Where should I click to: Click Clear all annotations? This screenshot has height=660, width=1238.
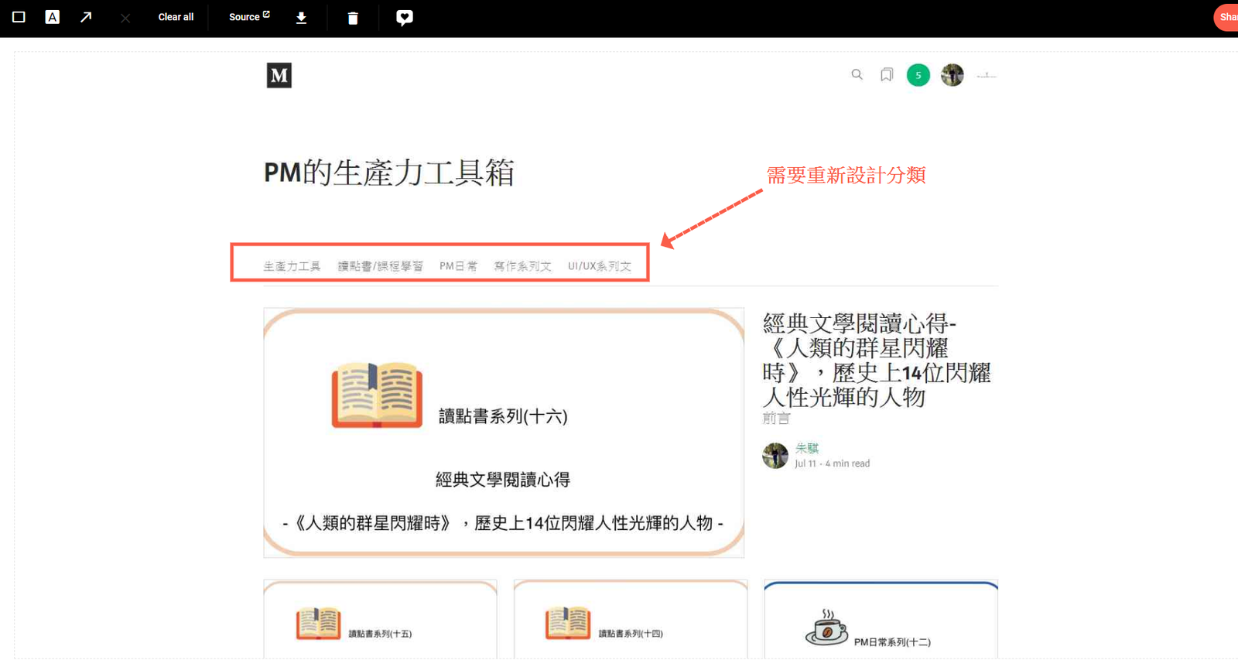(176, 17)
